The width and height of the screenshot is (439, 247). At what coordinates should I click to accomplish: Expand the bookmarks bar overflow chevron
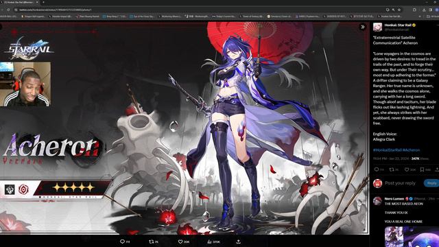tap(419, 16)
